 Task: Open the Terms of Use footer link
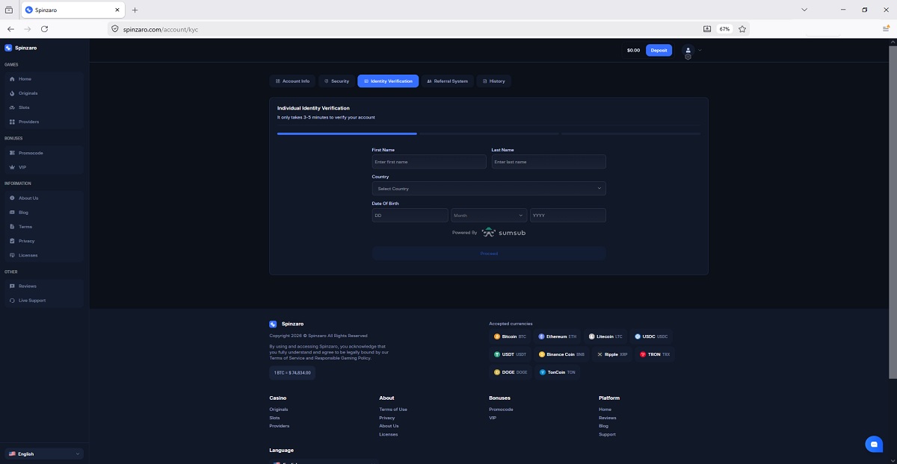[x=393, y=410]
